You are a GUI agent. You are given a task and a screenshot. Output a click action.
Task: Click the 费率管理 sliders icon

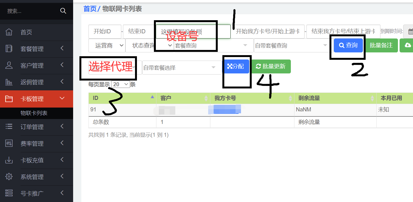(x=9, y=143)
